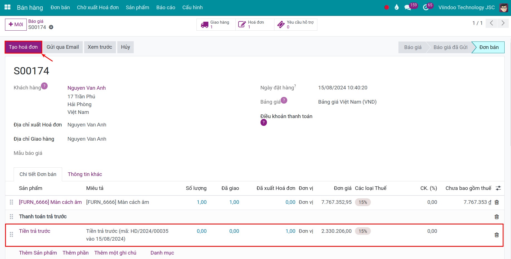Click the Tạo hoá đơn button
511x259 pixels.
[23, 47]
